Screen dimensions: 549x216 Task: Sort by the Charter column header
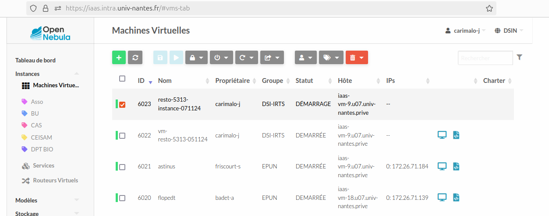(497, 81)
